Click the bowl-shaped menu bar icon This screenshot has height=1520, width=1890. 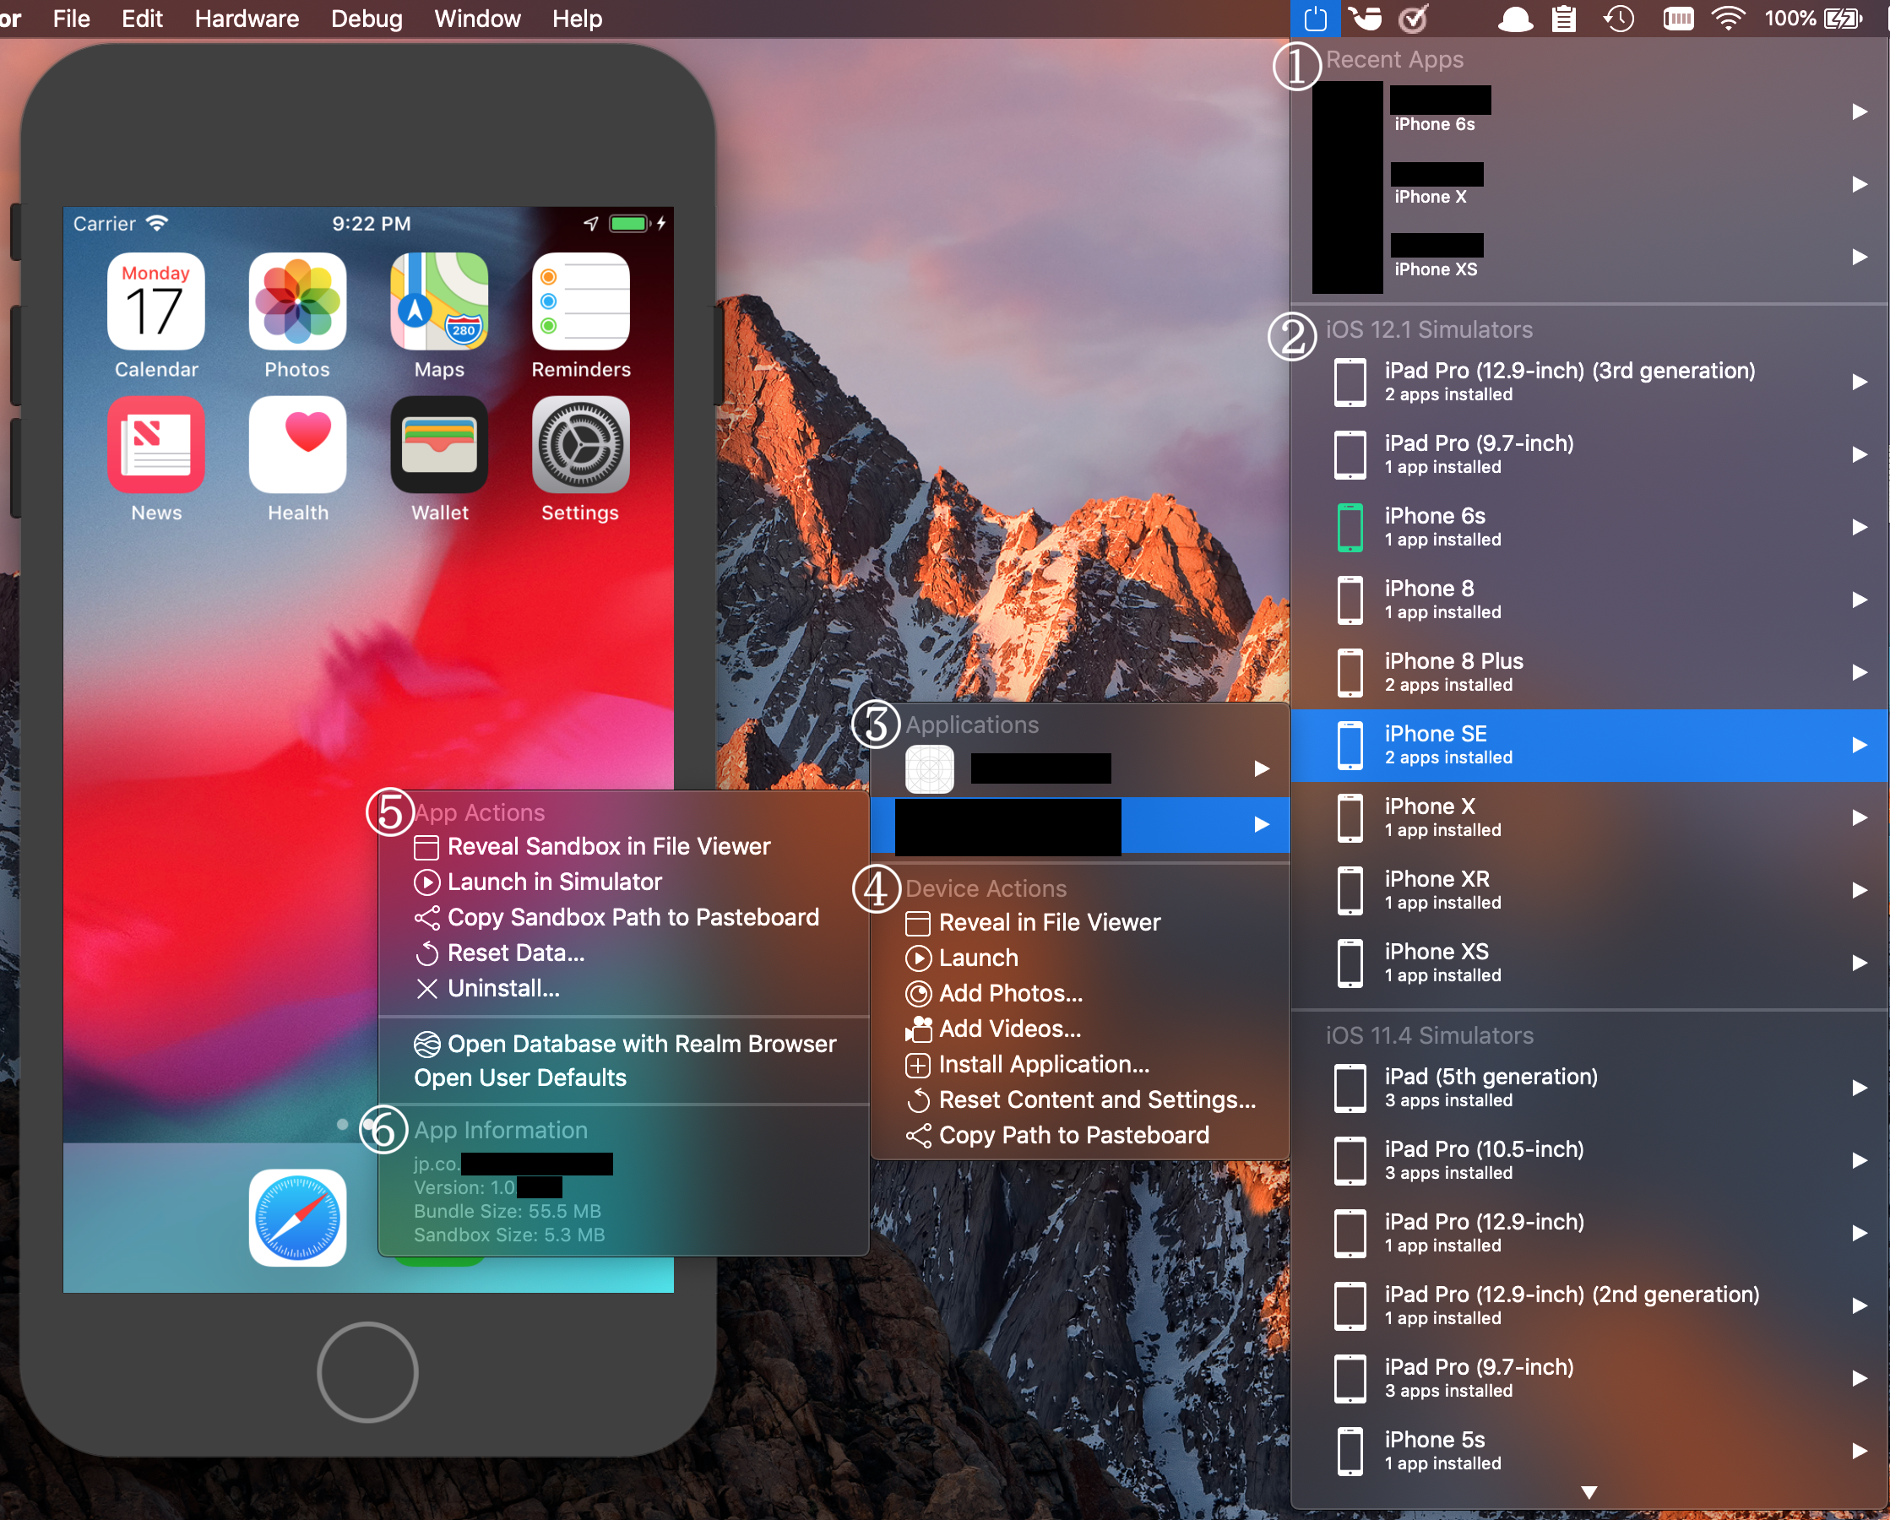(1365, 19)
